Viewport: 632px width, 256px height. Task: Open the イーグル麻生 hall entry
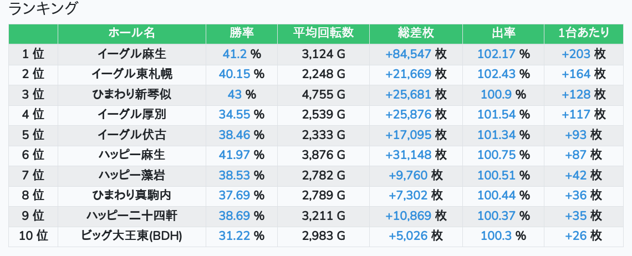132,54
